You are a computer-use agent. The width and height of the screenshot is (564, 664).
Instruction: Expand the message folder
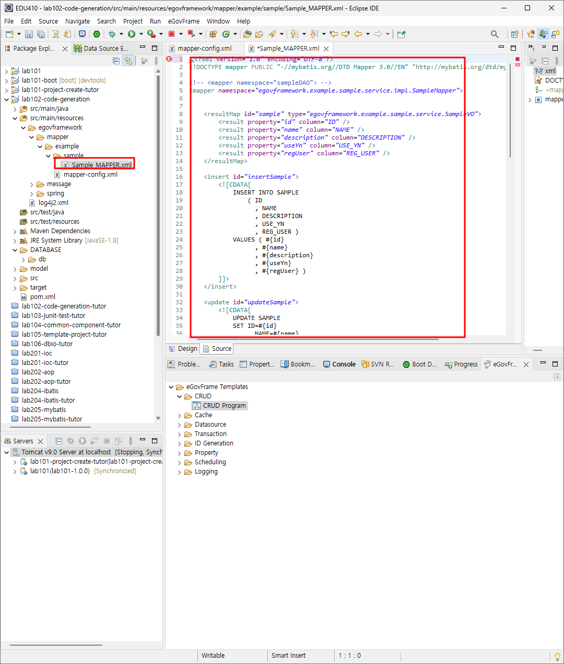tap(31, 184)
